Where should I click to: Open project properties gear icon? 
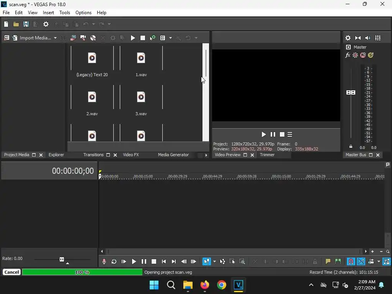46,24
